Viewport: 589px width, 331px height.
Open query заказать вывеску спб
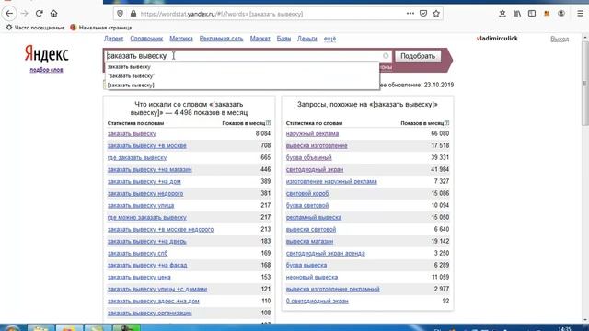(137, 254)
